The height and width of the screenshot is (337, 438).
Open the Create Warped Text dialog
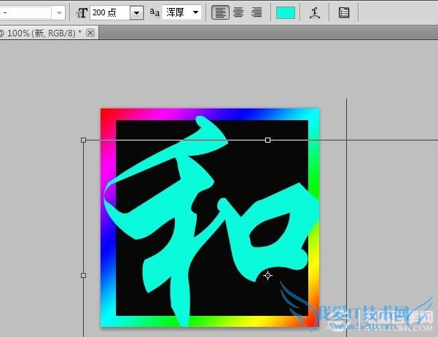coord(314,12)
